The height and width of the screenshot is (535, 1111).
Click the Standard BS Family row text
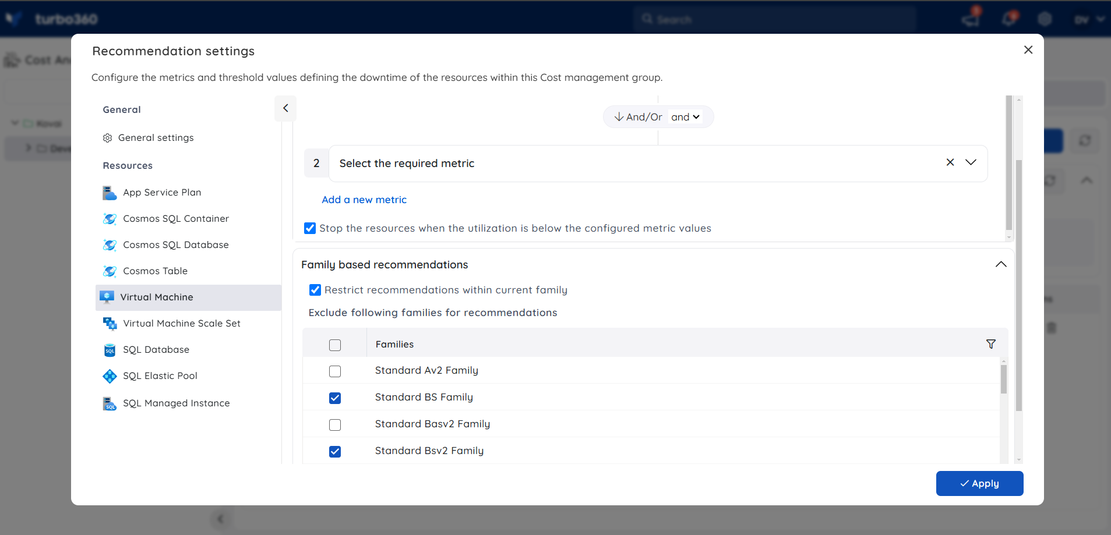424,397
